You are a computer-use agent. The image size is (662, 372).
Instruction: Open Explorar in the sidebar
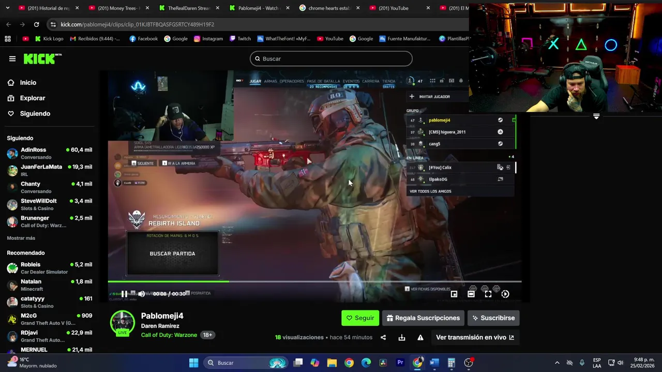tap(32, 98)
